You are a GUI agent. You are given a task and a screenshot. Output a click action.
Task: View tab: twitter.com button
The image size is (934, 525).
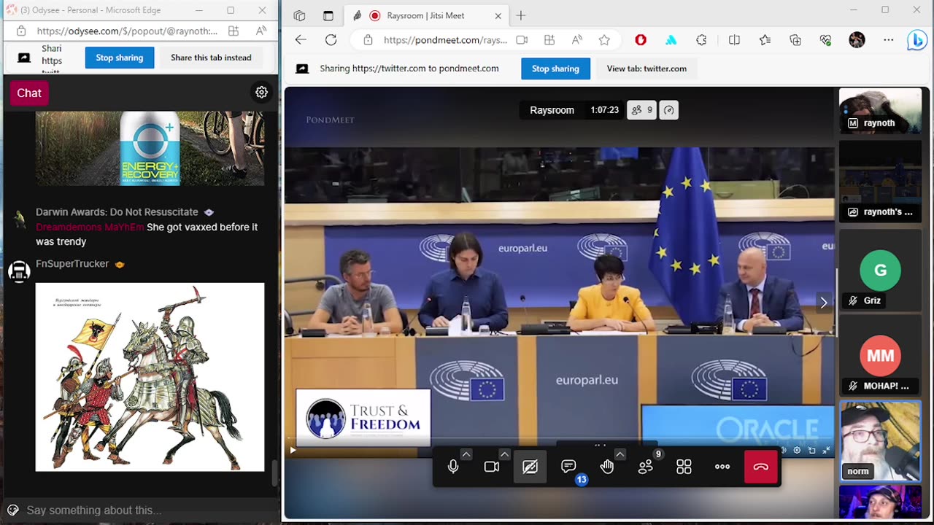coord(647,69)
